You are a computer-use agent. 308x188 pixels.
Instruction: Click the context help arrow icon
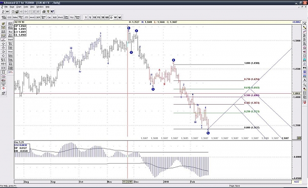tap(52, 12)
